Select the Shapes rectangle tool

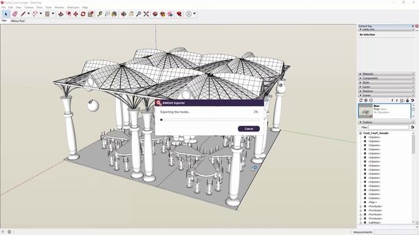[x=47, y=14]
